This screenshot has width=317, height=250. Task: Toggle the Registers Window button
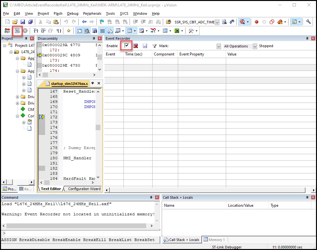point(102,31)
